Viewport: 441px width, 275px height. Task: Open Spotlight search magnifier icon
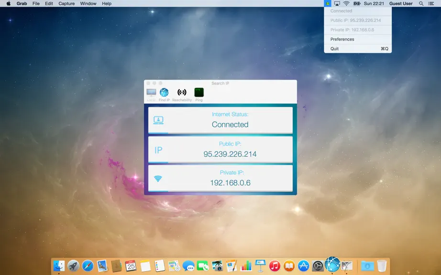tap(421, 3)
